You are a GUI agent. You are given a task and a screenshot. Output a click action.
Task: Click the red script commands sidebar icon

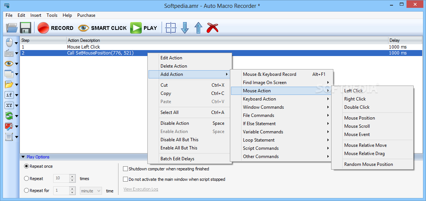(x=9, y=126)
